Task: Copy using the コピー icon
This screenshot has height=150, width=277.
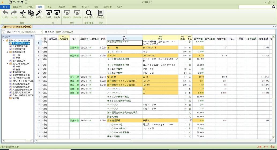Action: [x=31, y=13]
